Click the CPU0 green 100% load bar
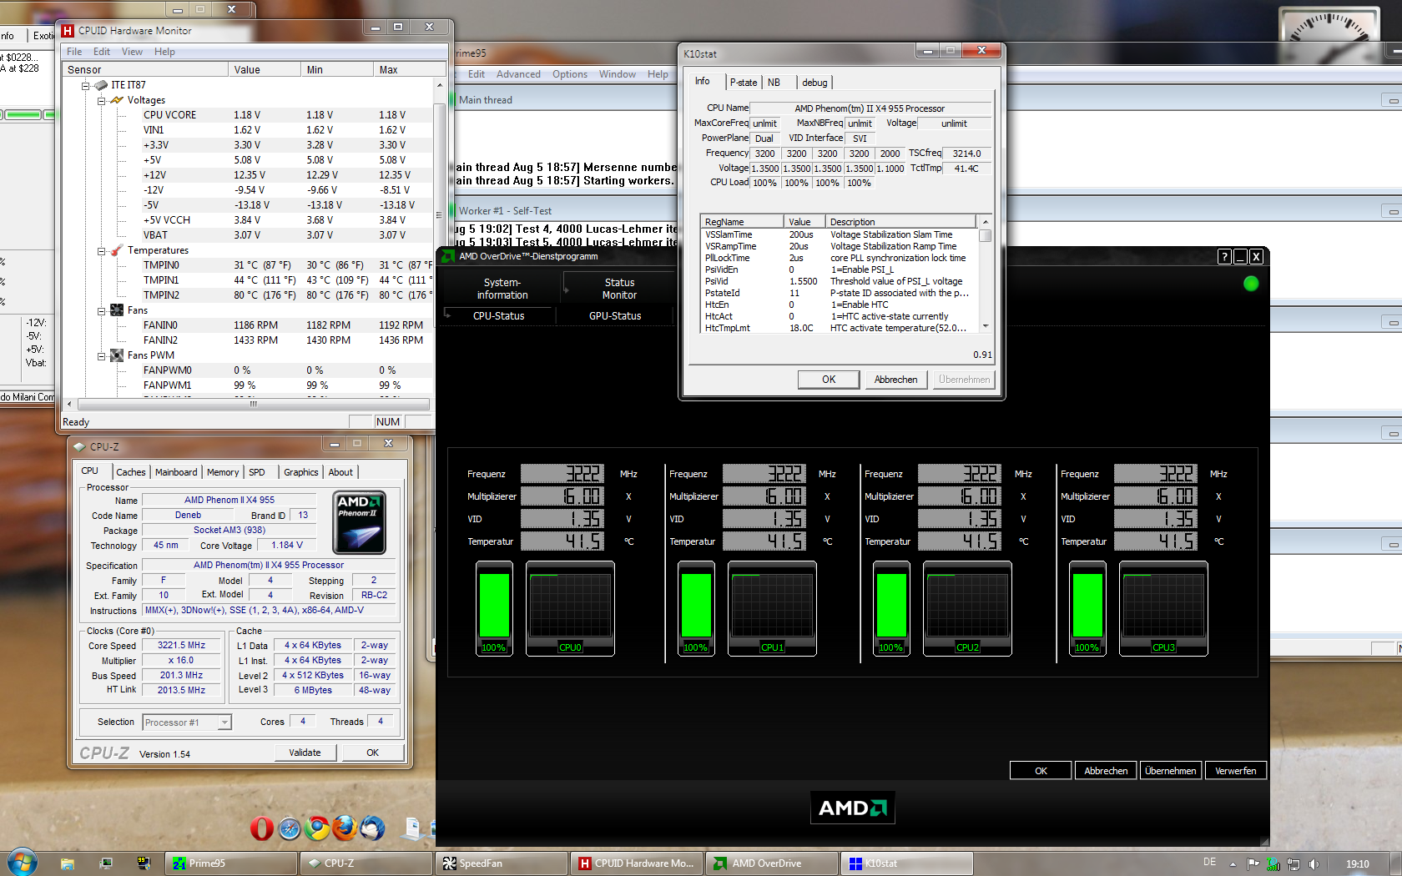Image resolution: width=1402 pixels, height=876 pixels. pyautogui.click(x=494, y=607)
